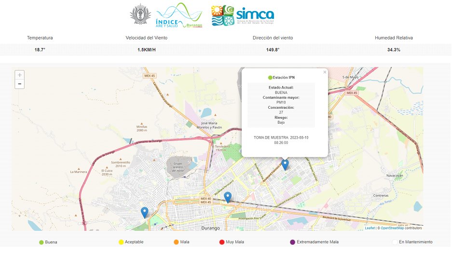Click the El Tendedero 1920 m label
452x254 pixels.
(x=221, y=148)
